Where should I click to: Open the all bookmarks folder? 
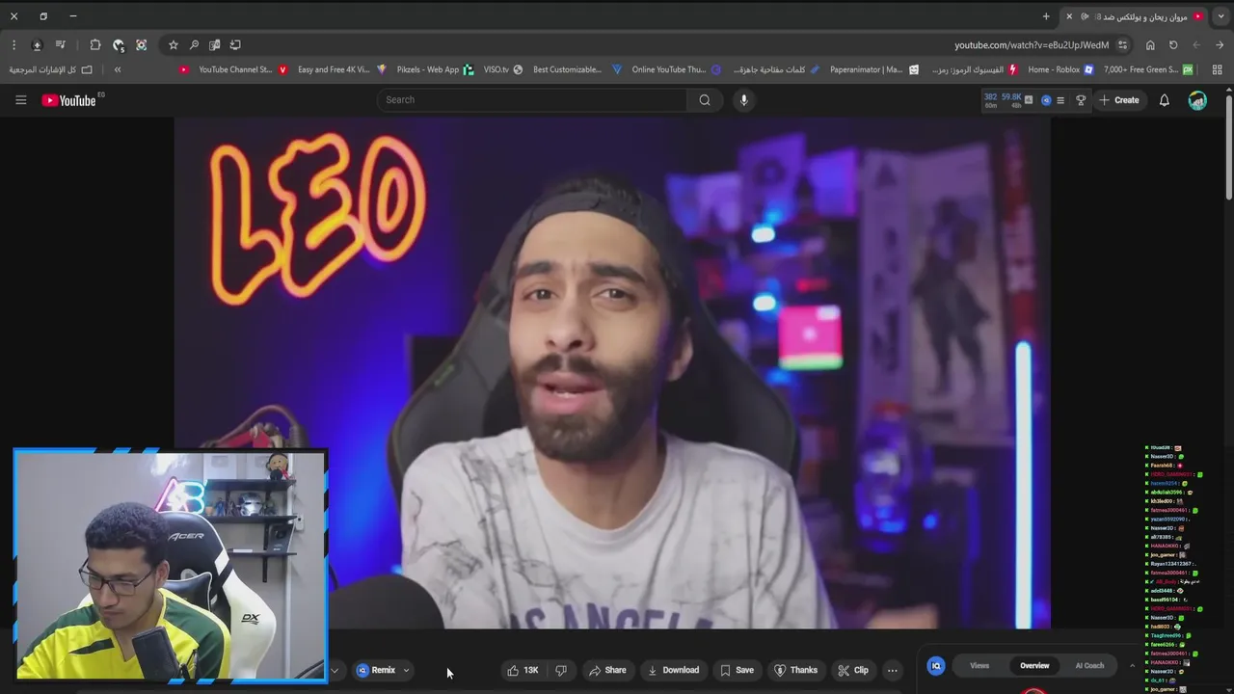tap(50, 69)
